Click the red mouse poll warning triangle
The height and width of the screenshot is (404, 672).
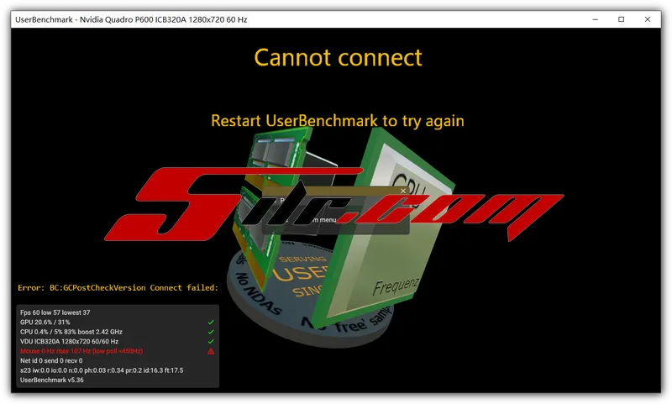coord(211,351)
